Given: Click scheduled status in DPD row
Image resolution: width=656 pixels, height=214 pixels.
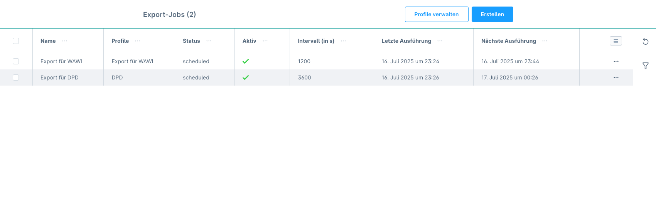Looking at the screenshot, I should click(196, 78).
